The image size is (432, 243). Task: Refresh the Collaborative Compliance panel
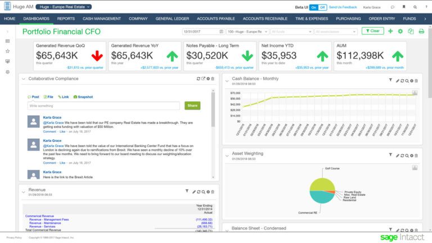(199, 79)
